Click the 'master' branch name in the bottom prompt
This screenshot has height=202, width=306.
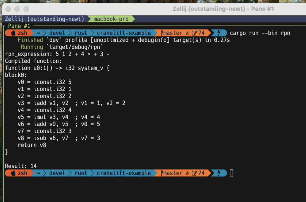(x=173, y=173)
